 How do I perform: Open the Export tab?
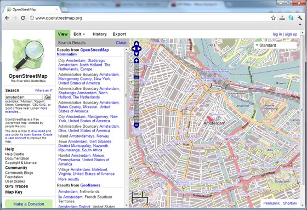tap(120, 34)
